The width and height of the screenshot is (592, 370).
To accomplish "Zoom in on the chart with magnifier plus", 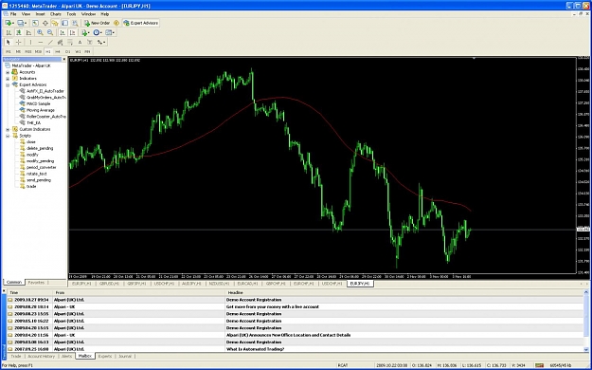I will [x=40, y=32].
